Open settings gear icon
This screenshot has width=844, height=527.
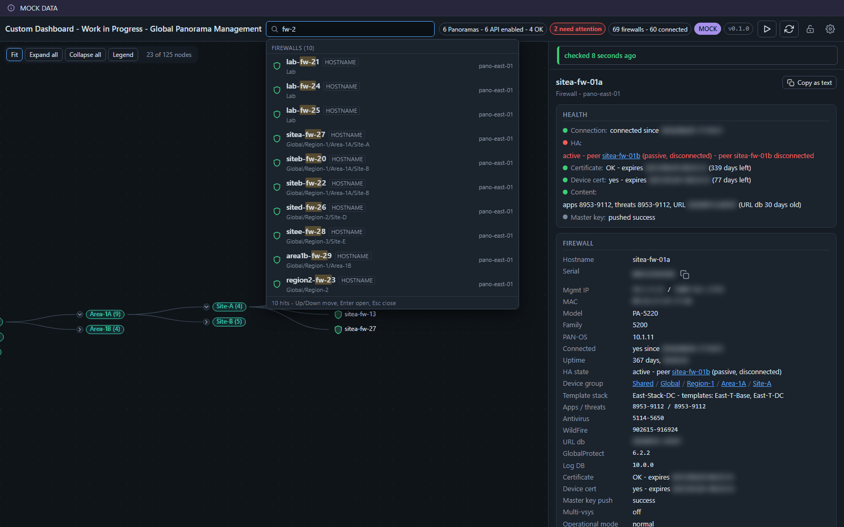(830, 29)
